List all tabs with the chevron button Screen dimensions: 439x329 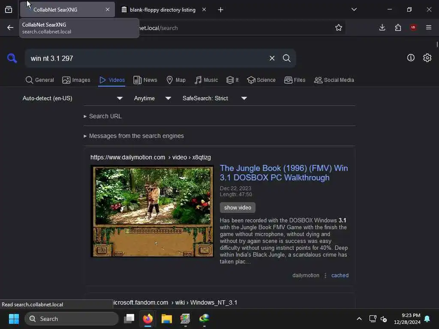[x=354, y=9]
